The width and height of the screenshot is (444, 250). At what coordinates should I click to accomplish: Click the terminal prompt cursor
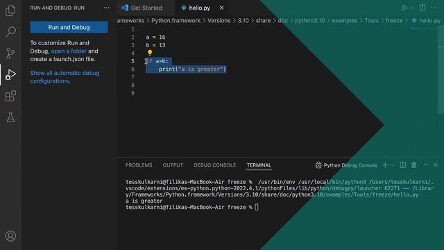(x=257, y=207)
